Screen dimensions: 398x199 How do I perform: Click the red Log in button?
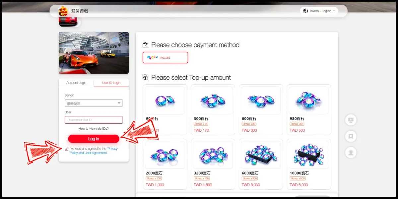(x=94, y=139)
